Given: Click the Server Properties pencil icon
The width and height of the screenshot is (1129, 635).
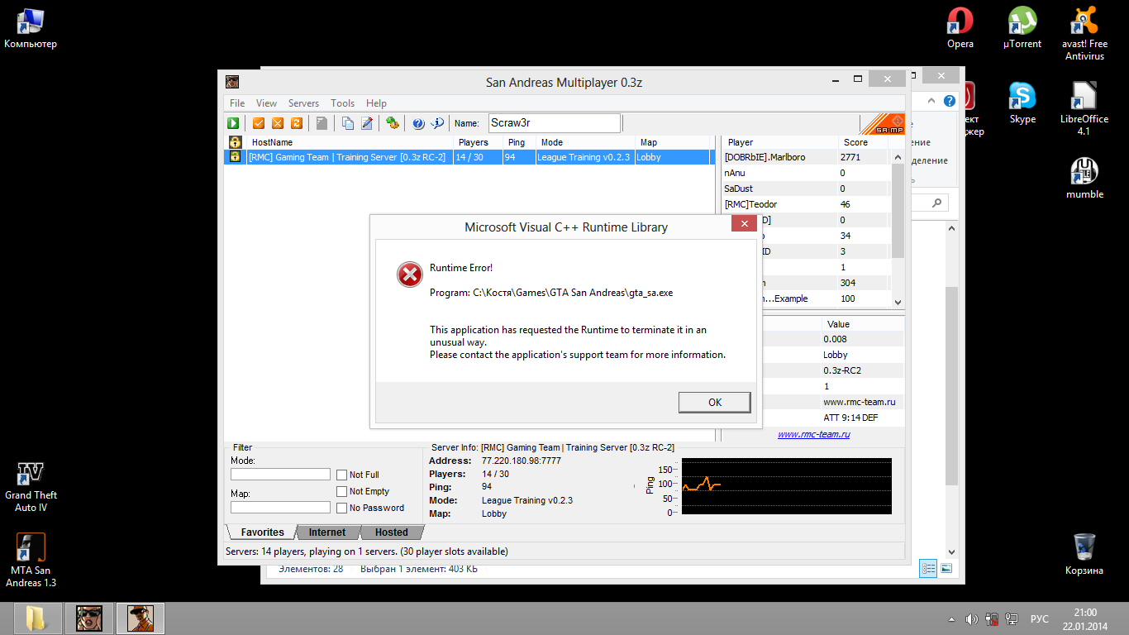Looking at the screenshot, I should (367, 123).
